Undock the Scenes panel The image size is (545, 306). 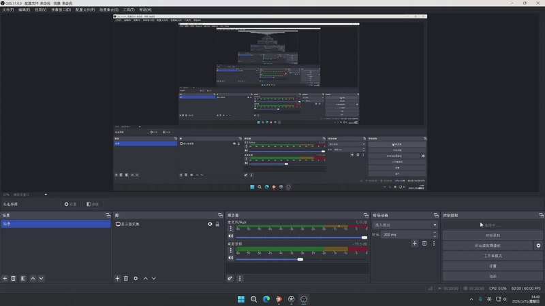108,215
